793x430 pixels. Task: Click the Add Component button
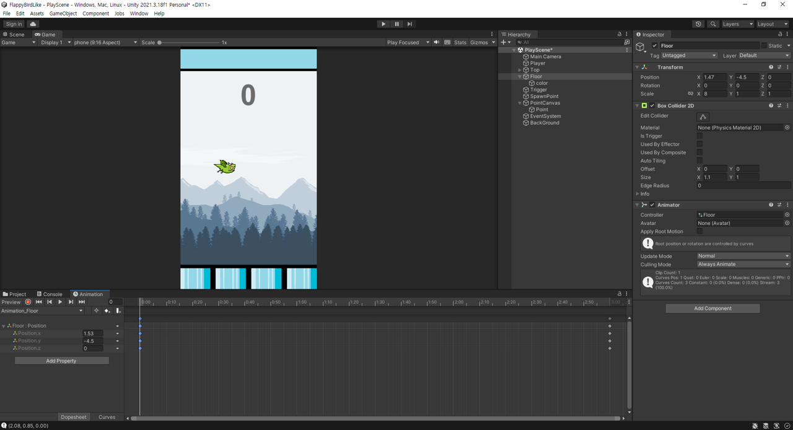[712, 309]
